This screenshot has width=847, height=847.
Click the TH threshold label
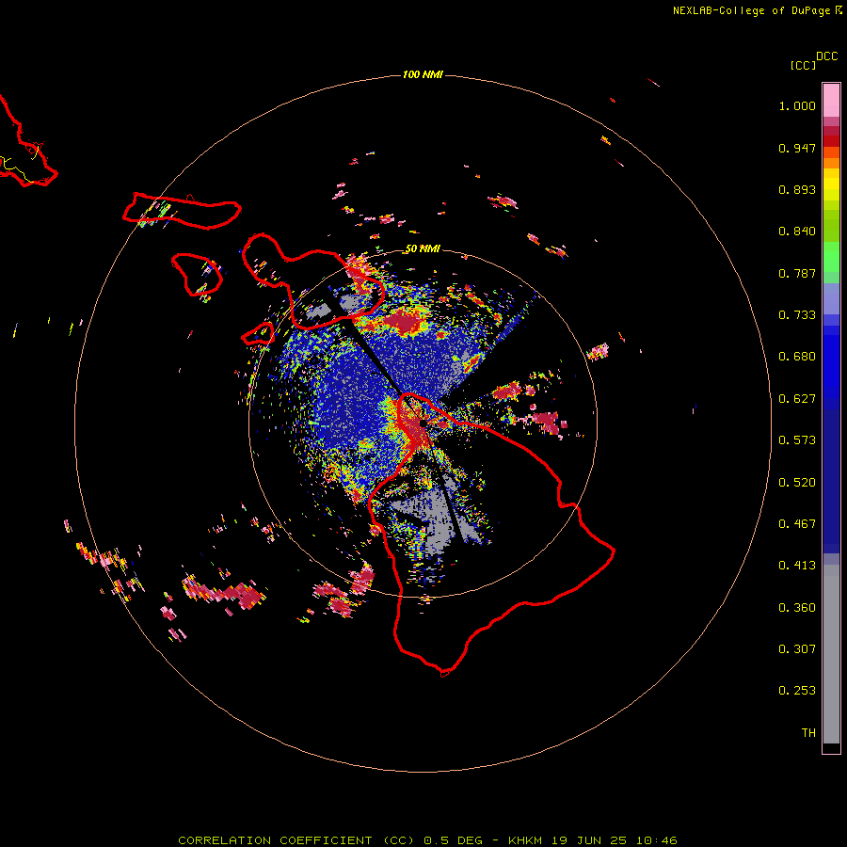pos(808,733)
